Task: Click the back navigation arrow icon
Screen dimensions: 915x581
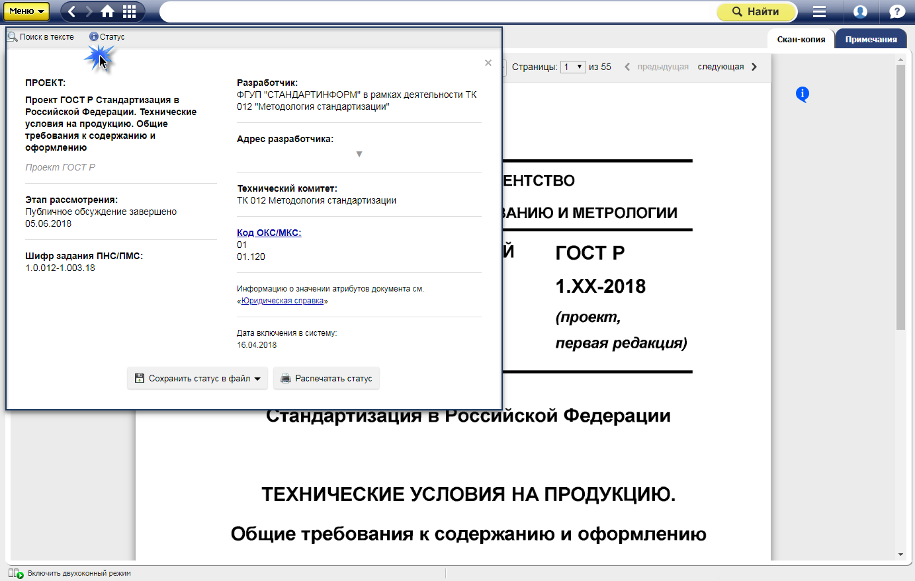Action: pos(72,11)
